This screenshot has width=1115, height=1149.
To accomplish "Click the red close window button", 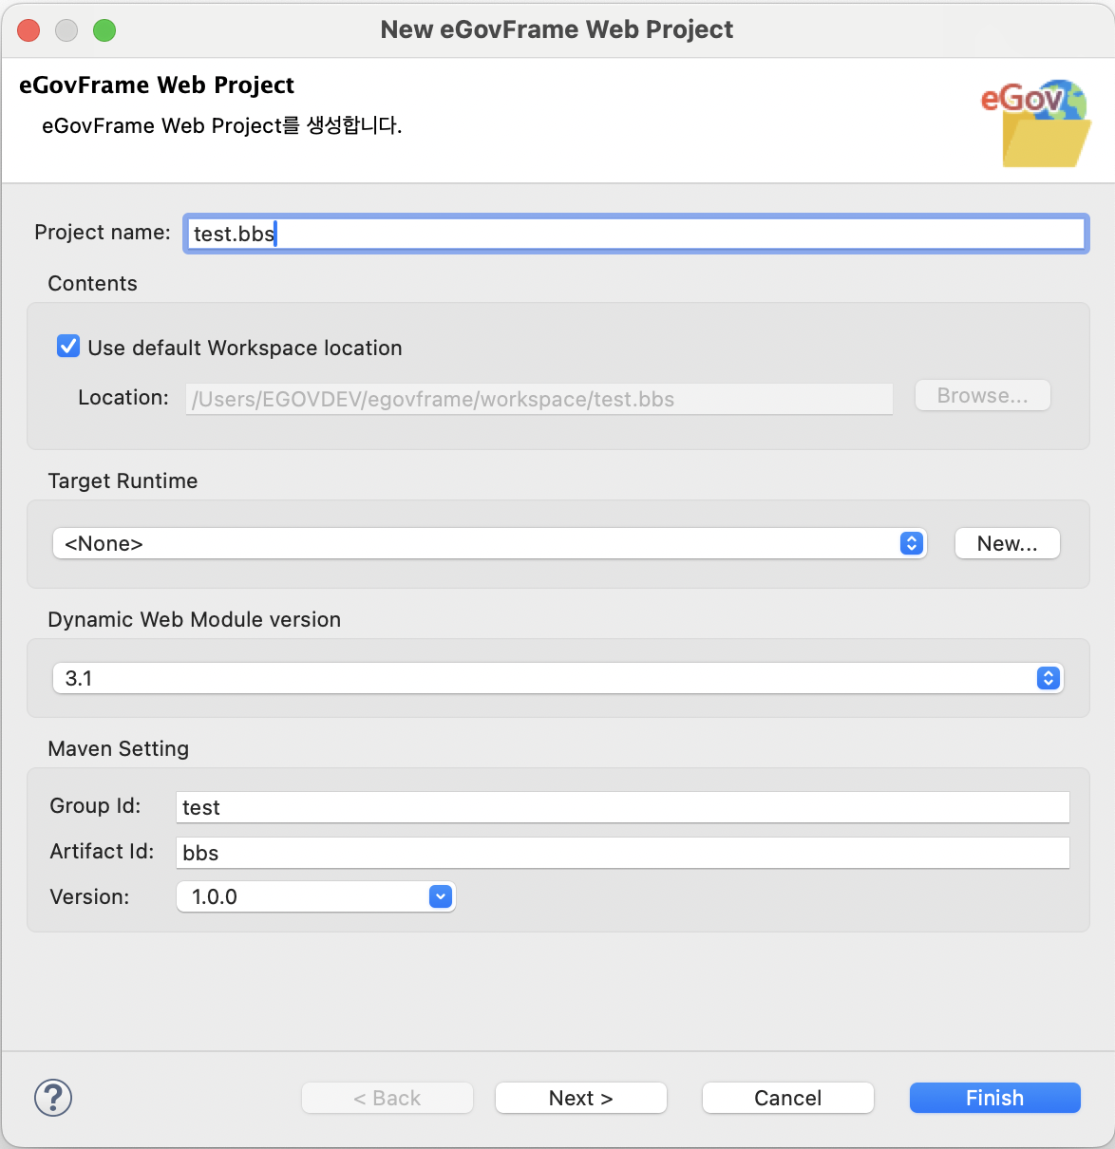I will (x=29, y=30).
